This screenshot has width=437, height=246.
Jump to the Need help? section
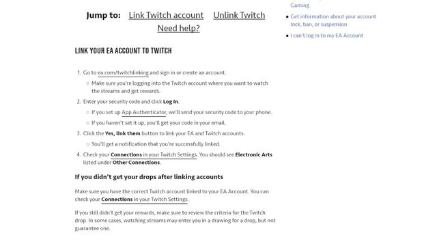178,28
